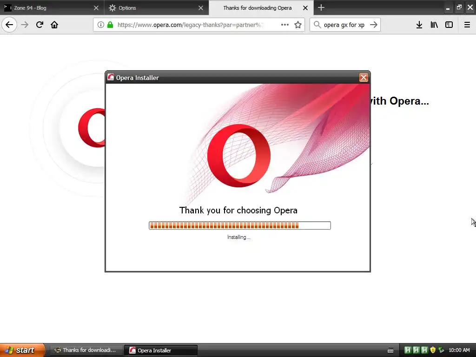Image resolution: width=476 pixels, height=357 pixels.
Task: Click Thank you for choosing Opera heading
Action: [238, 210]
